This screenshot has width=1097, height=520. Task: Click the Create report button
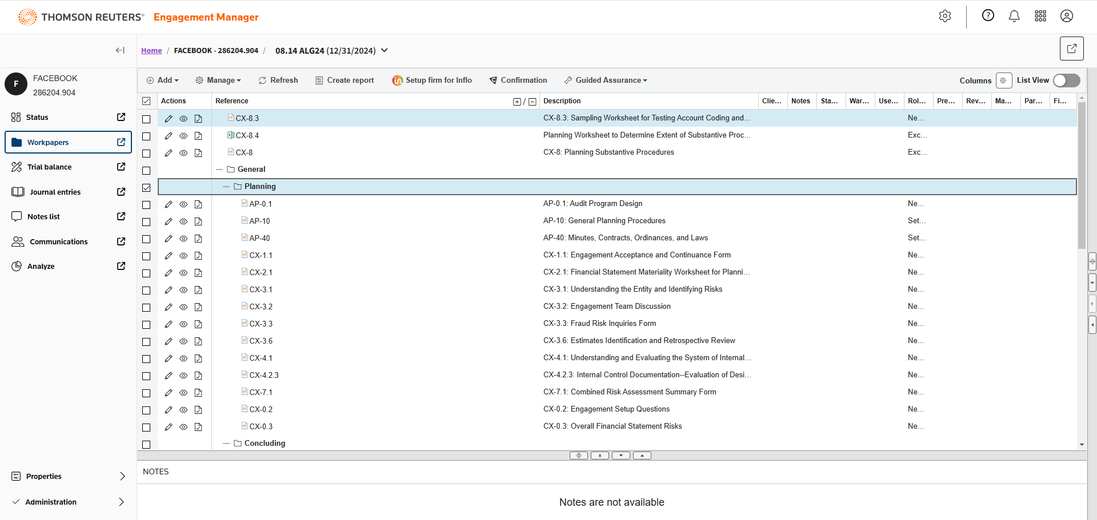pos(345,80)
